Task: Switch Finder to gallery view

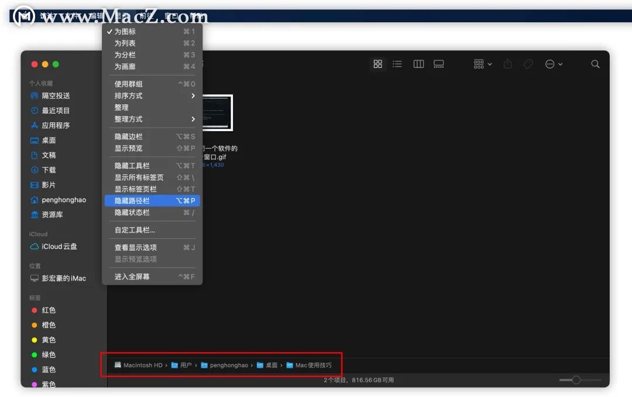Action: coord(439,64)
